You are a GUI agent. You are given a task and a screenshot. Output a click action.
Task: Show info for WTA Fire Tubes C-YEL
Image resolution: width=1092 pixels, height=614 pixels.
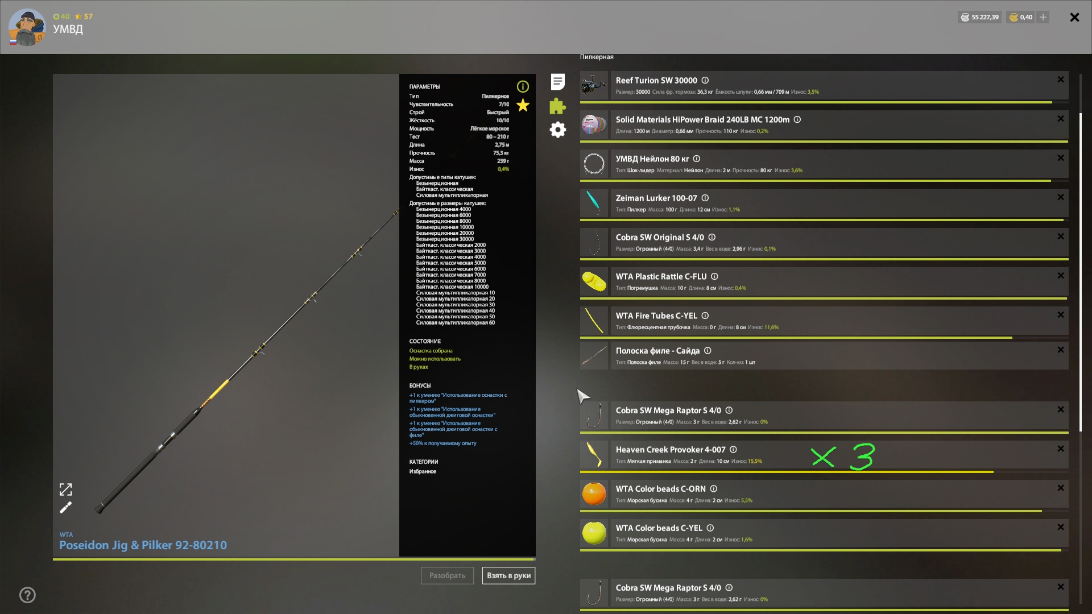705,316
